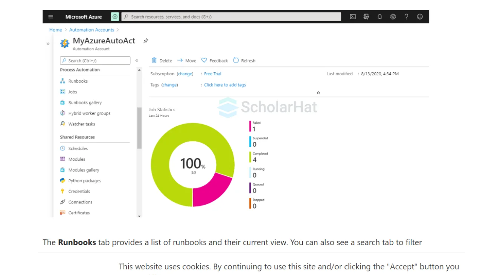Image resolution: width=503 pixels, height=275 pixels.
Task: Click the Connections plug icon
Action: (x=62, y=202)
